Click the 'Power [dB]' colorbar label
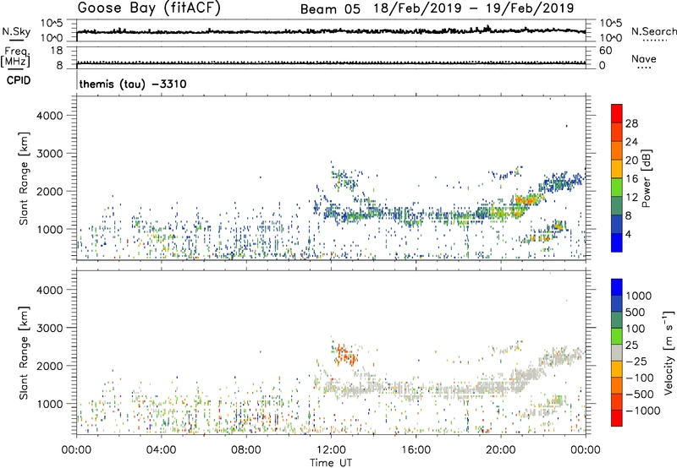The height and width of the screenshot is (468, 677). (646, 178)
